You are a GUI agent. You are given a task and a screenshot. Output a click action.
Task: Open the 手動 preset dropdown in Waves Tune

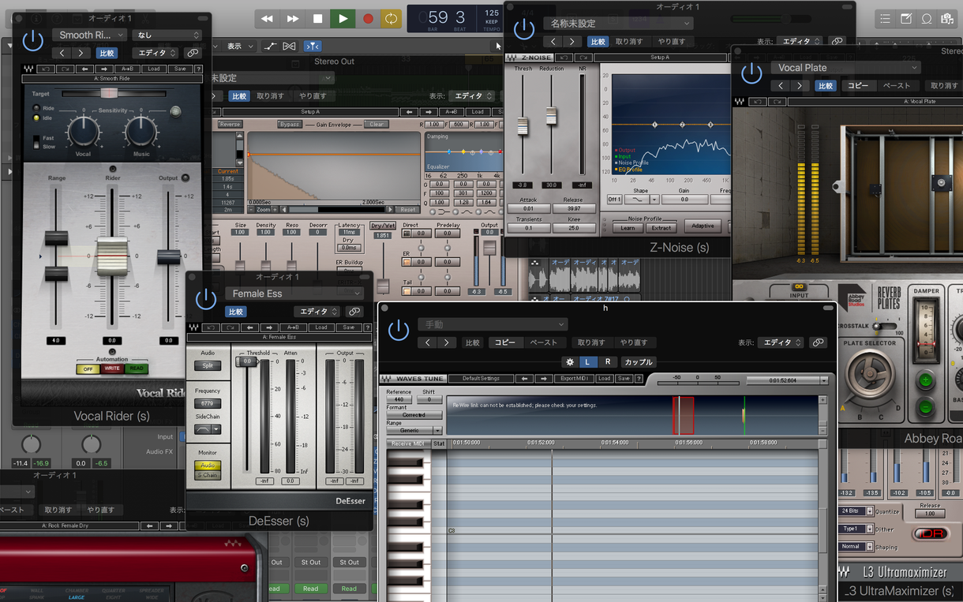493,324
